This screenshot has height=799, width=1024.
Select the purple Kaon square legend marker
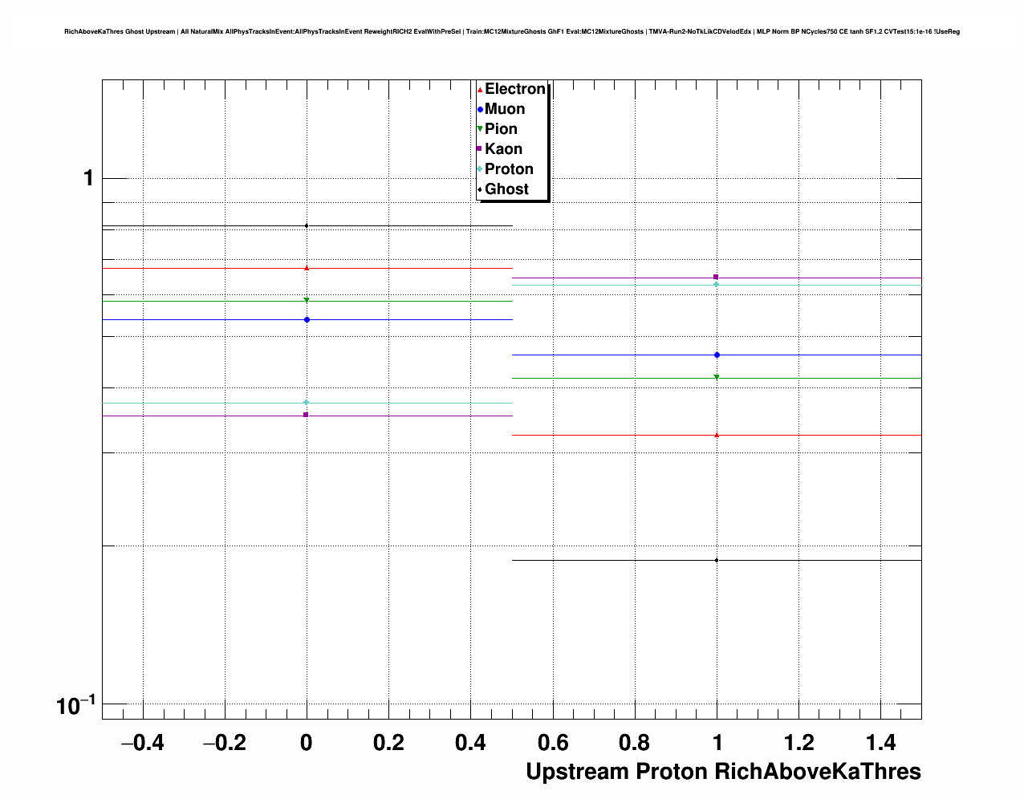(x=480, y=149)
